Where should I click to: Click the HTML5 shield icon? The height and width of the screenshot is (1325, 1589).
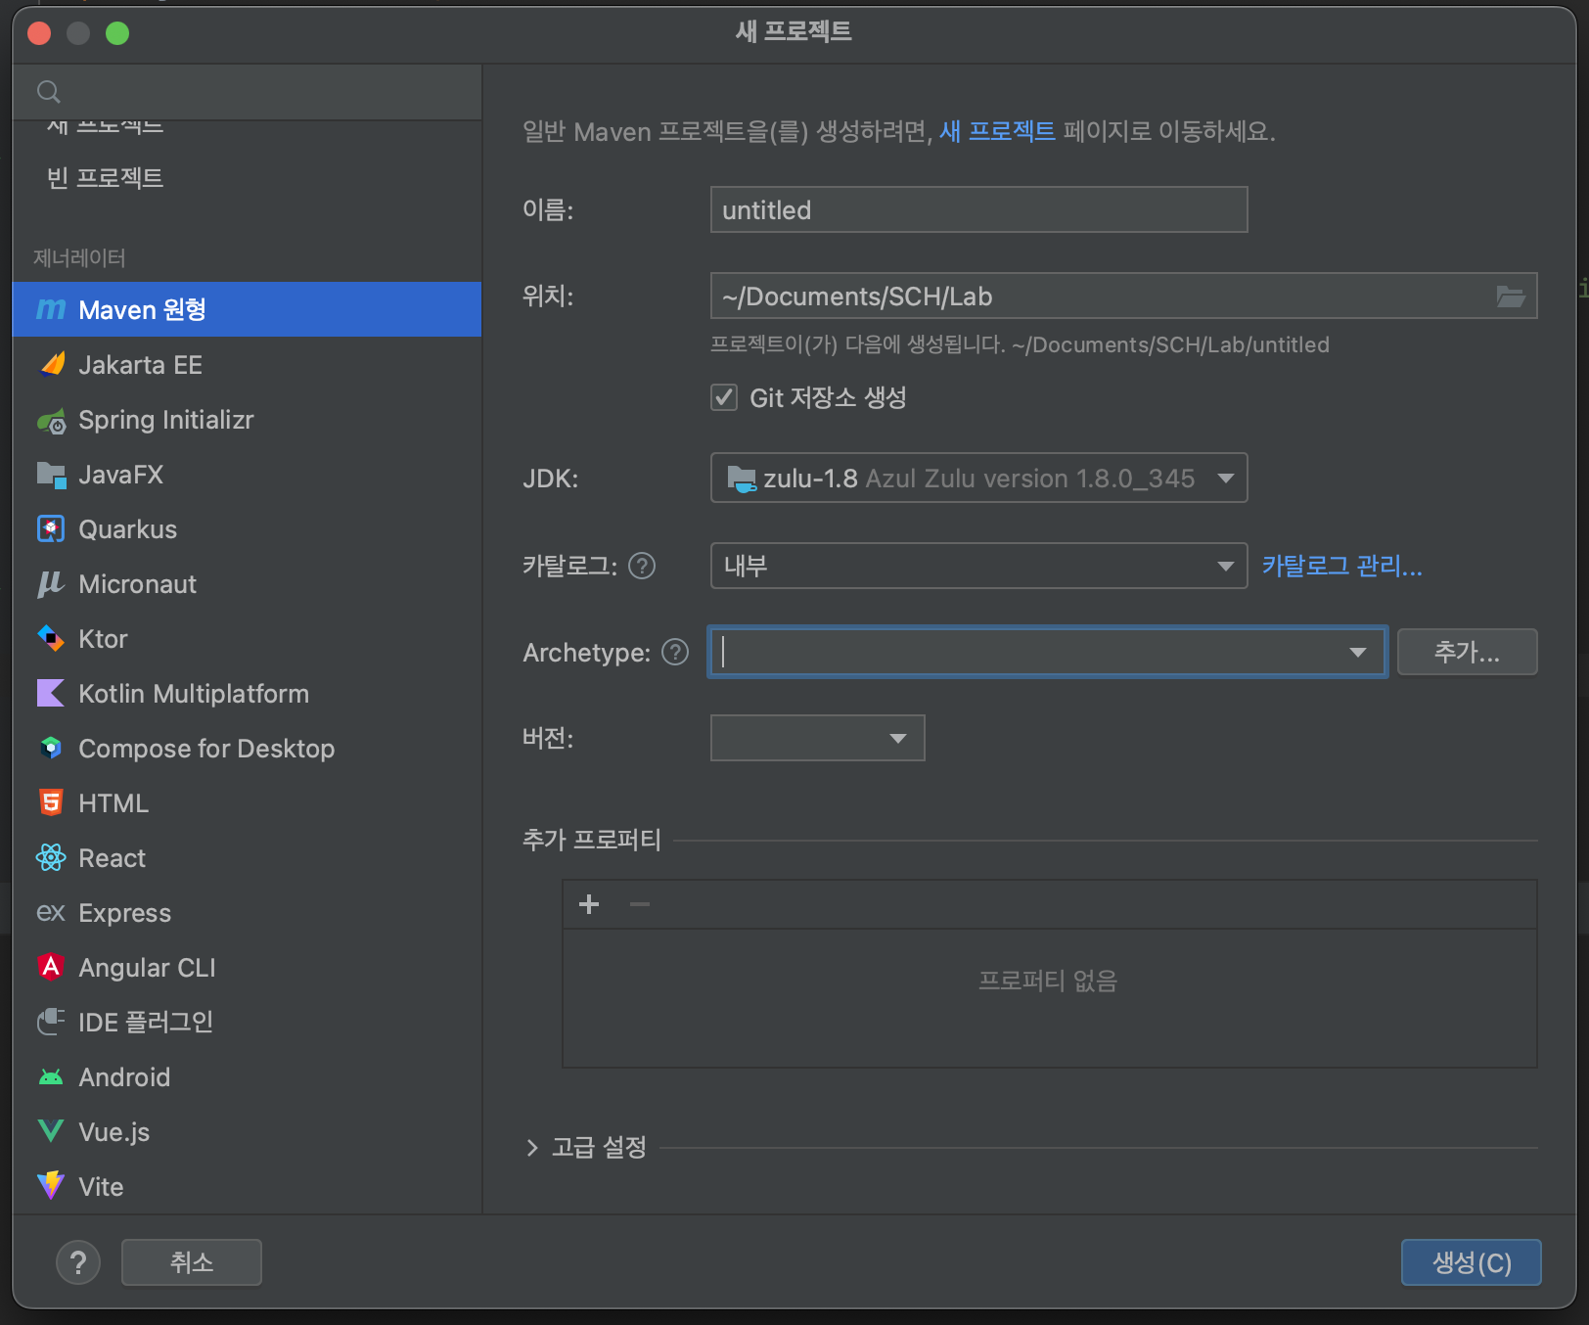(x=51, y=803)
